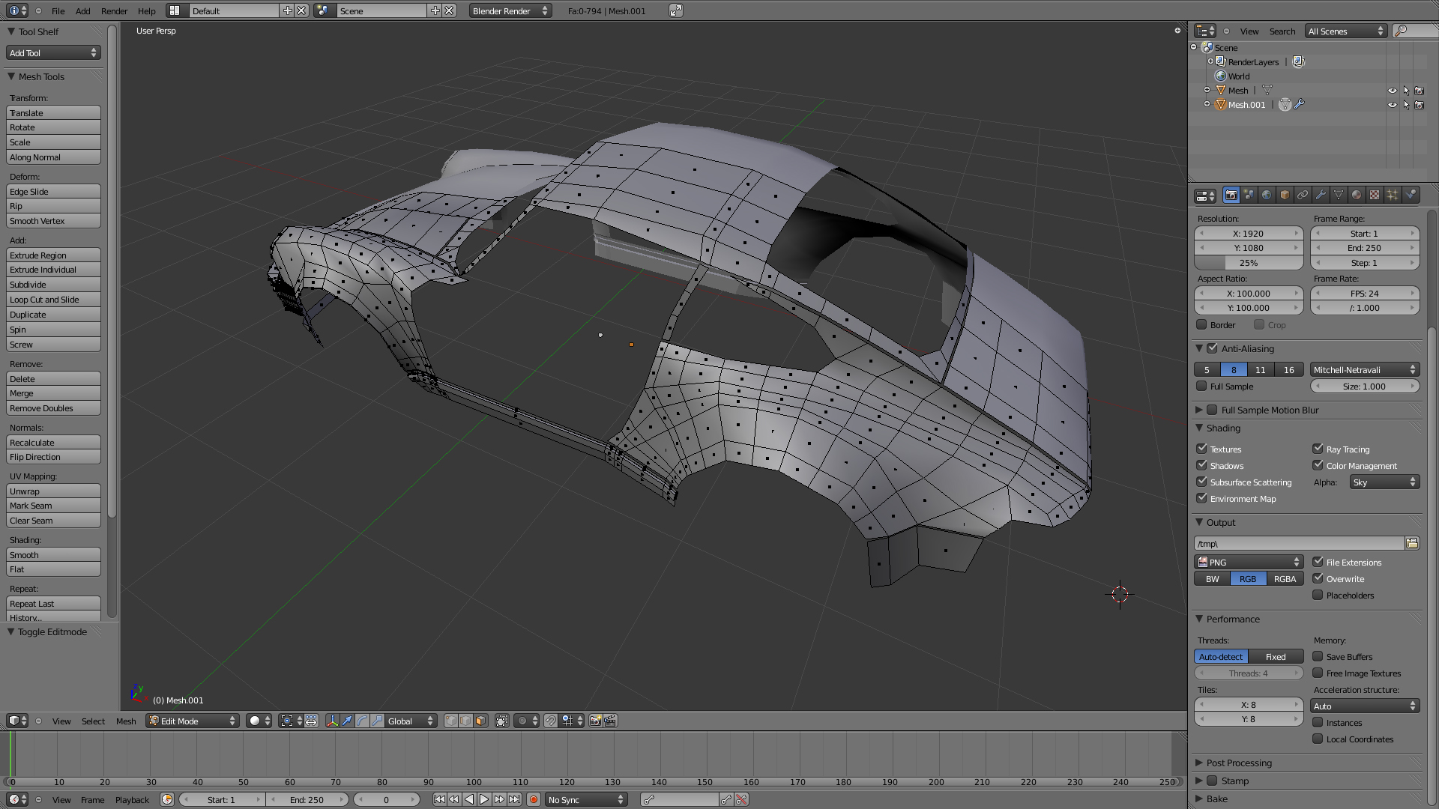Expand the Post Processing panel
Viewport: 1439px width, 809px height.
pyautogui.click(x=1238, y=763)
